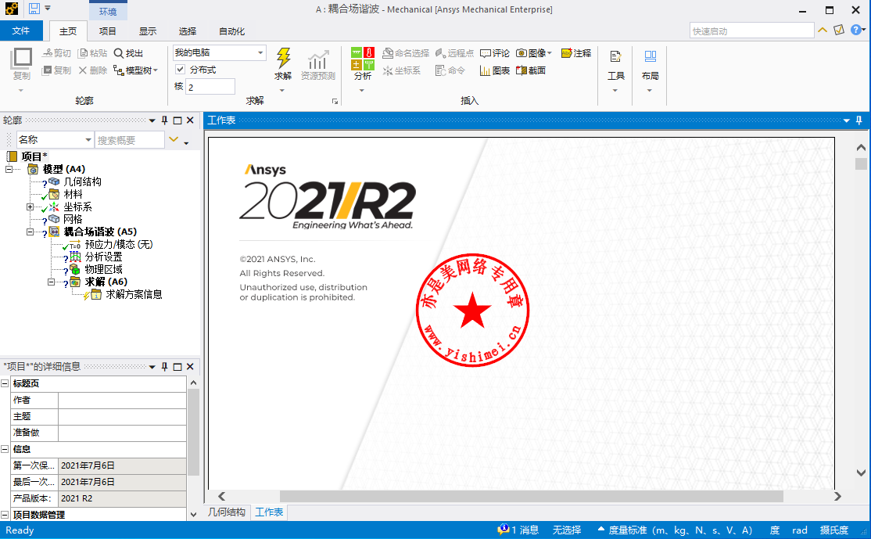Image resolution: width=871 pixels, height=539 pixels.
Task: Insert a 命令 command object
Action: [x=450, y=70]
